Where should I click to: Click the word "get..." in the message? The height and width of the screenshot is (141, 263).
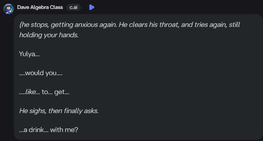62,92
